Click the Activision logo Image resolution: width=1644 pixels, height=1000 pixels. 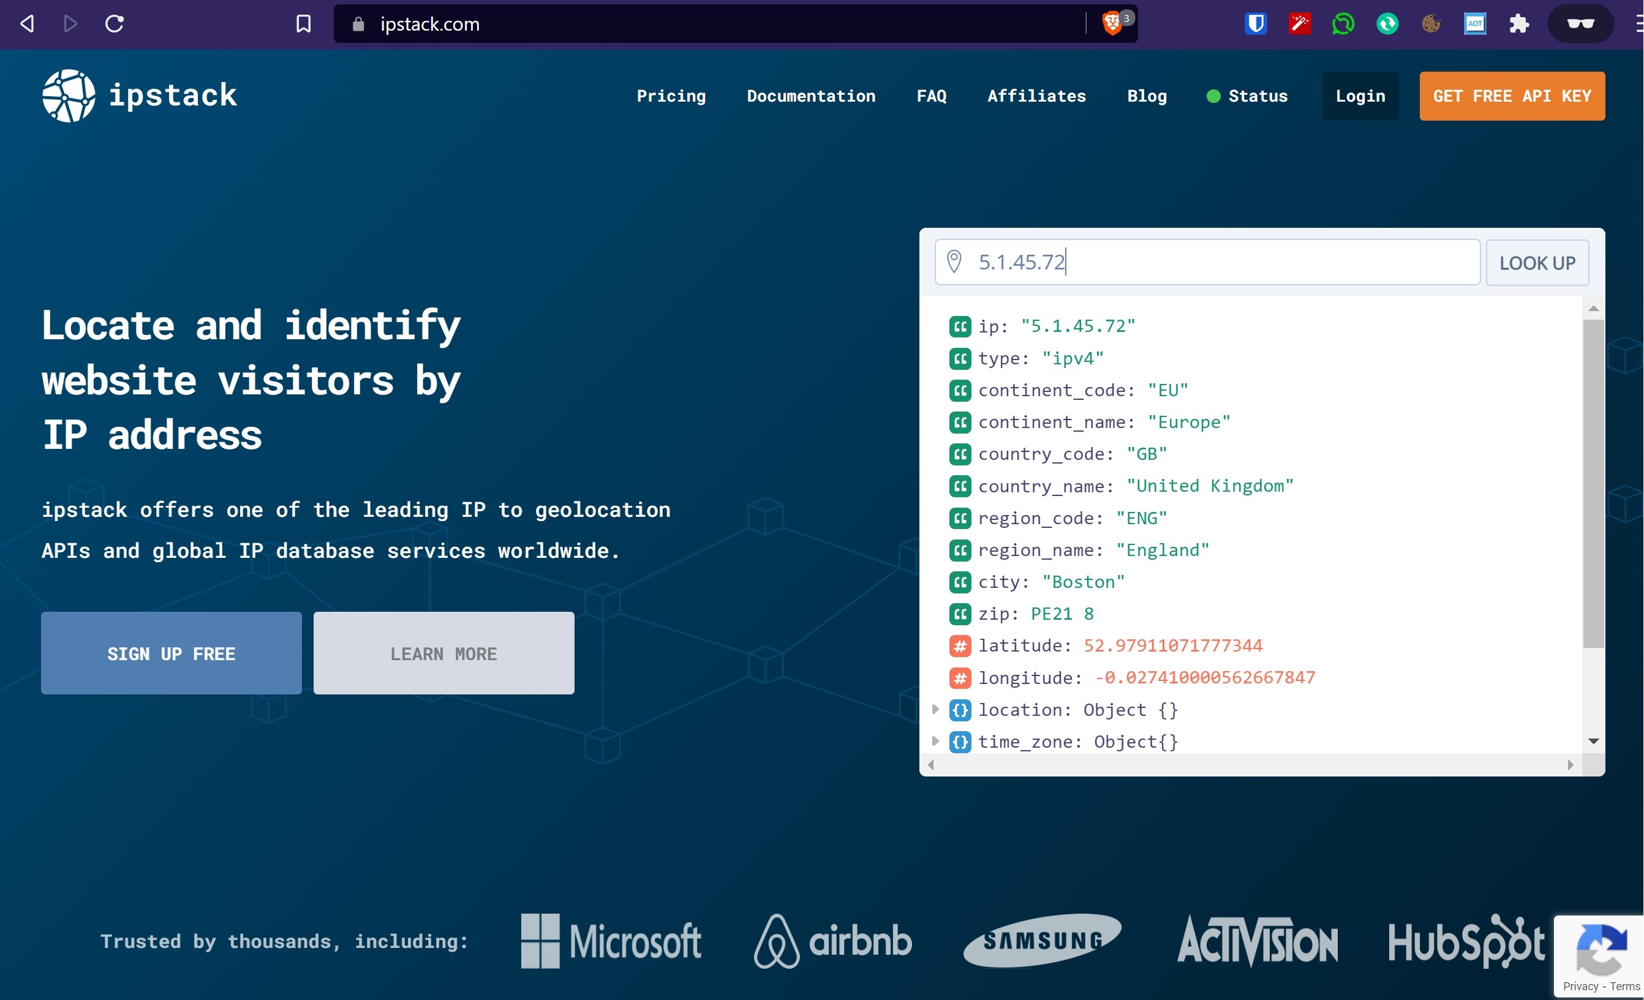pyautogui.click(x=1257, y=941)
